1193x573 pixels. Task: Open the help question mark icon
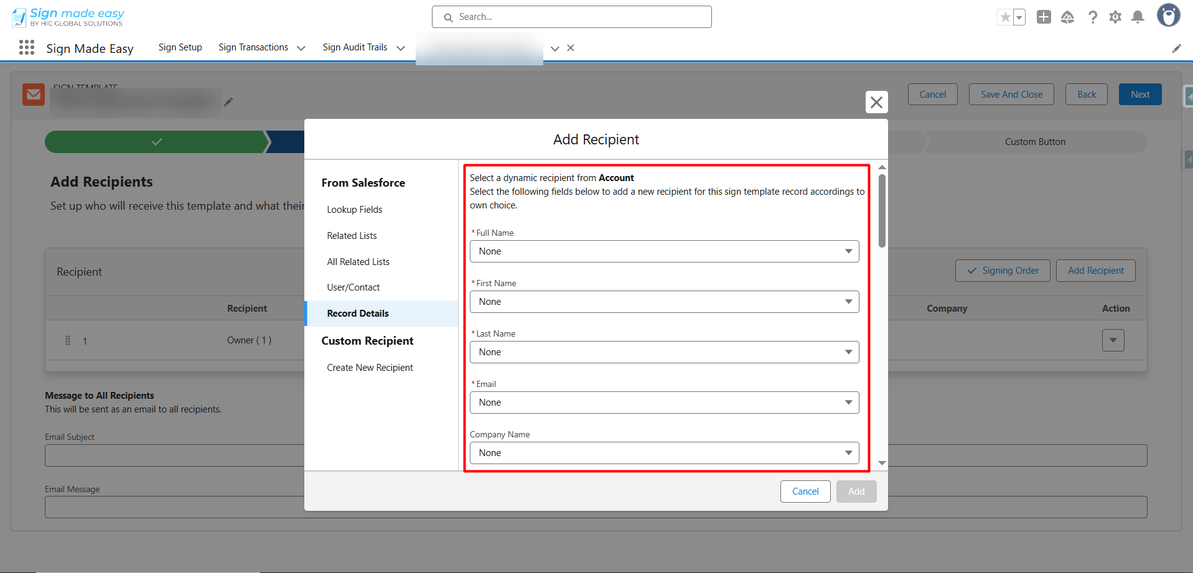point(1092,17)
